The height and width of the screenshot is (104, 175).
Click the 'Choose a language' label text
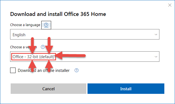25,25
